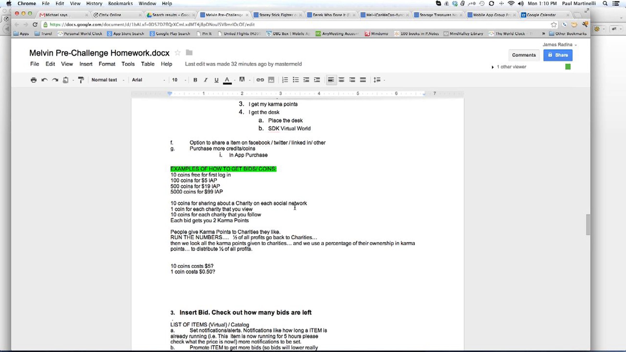The height and width of the screenshot is (352, 626).
Task: Toggle underline formatting
Action: point(216,80)
